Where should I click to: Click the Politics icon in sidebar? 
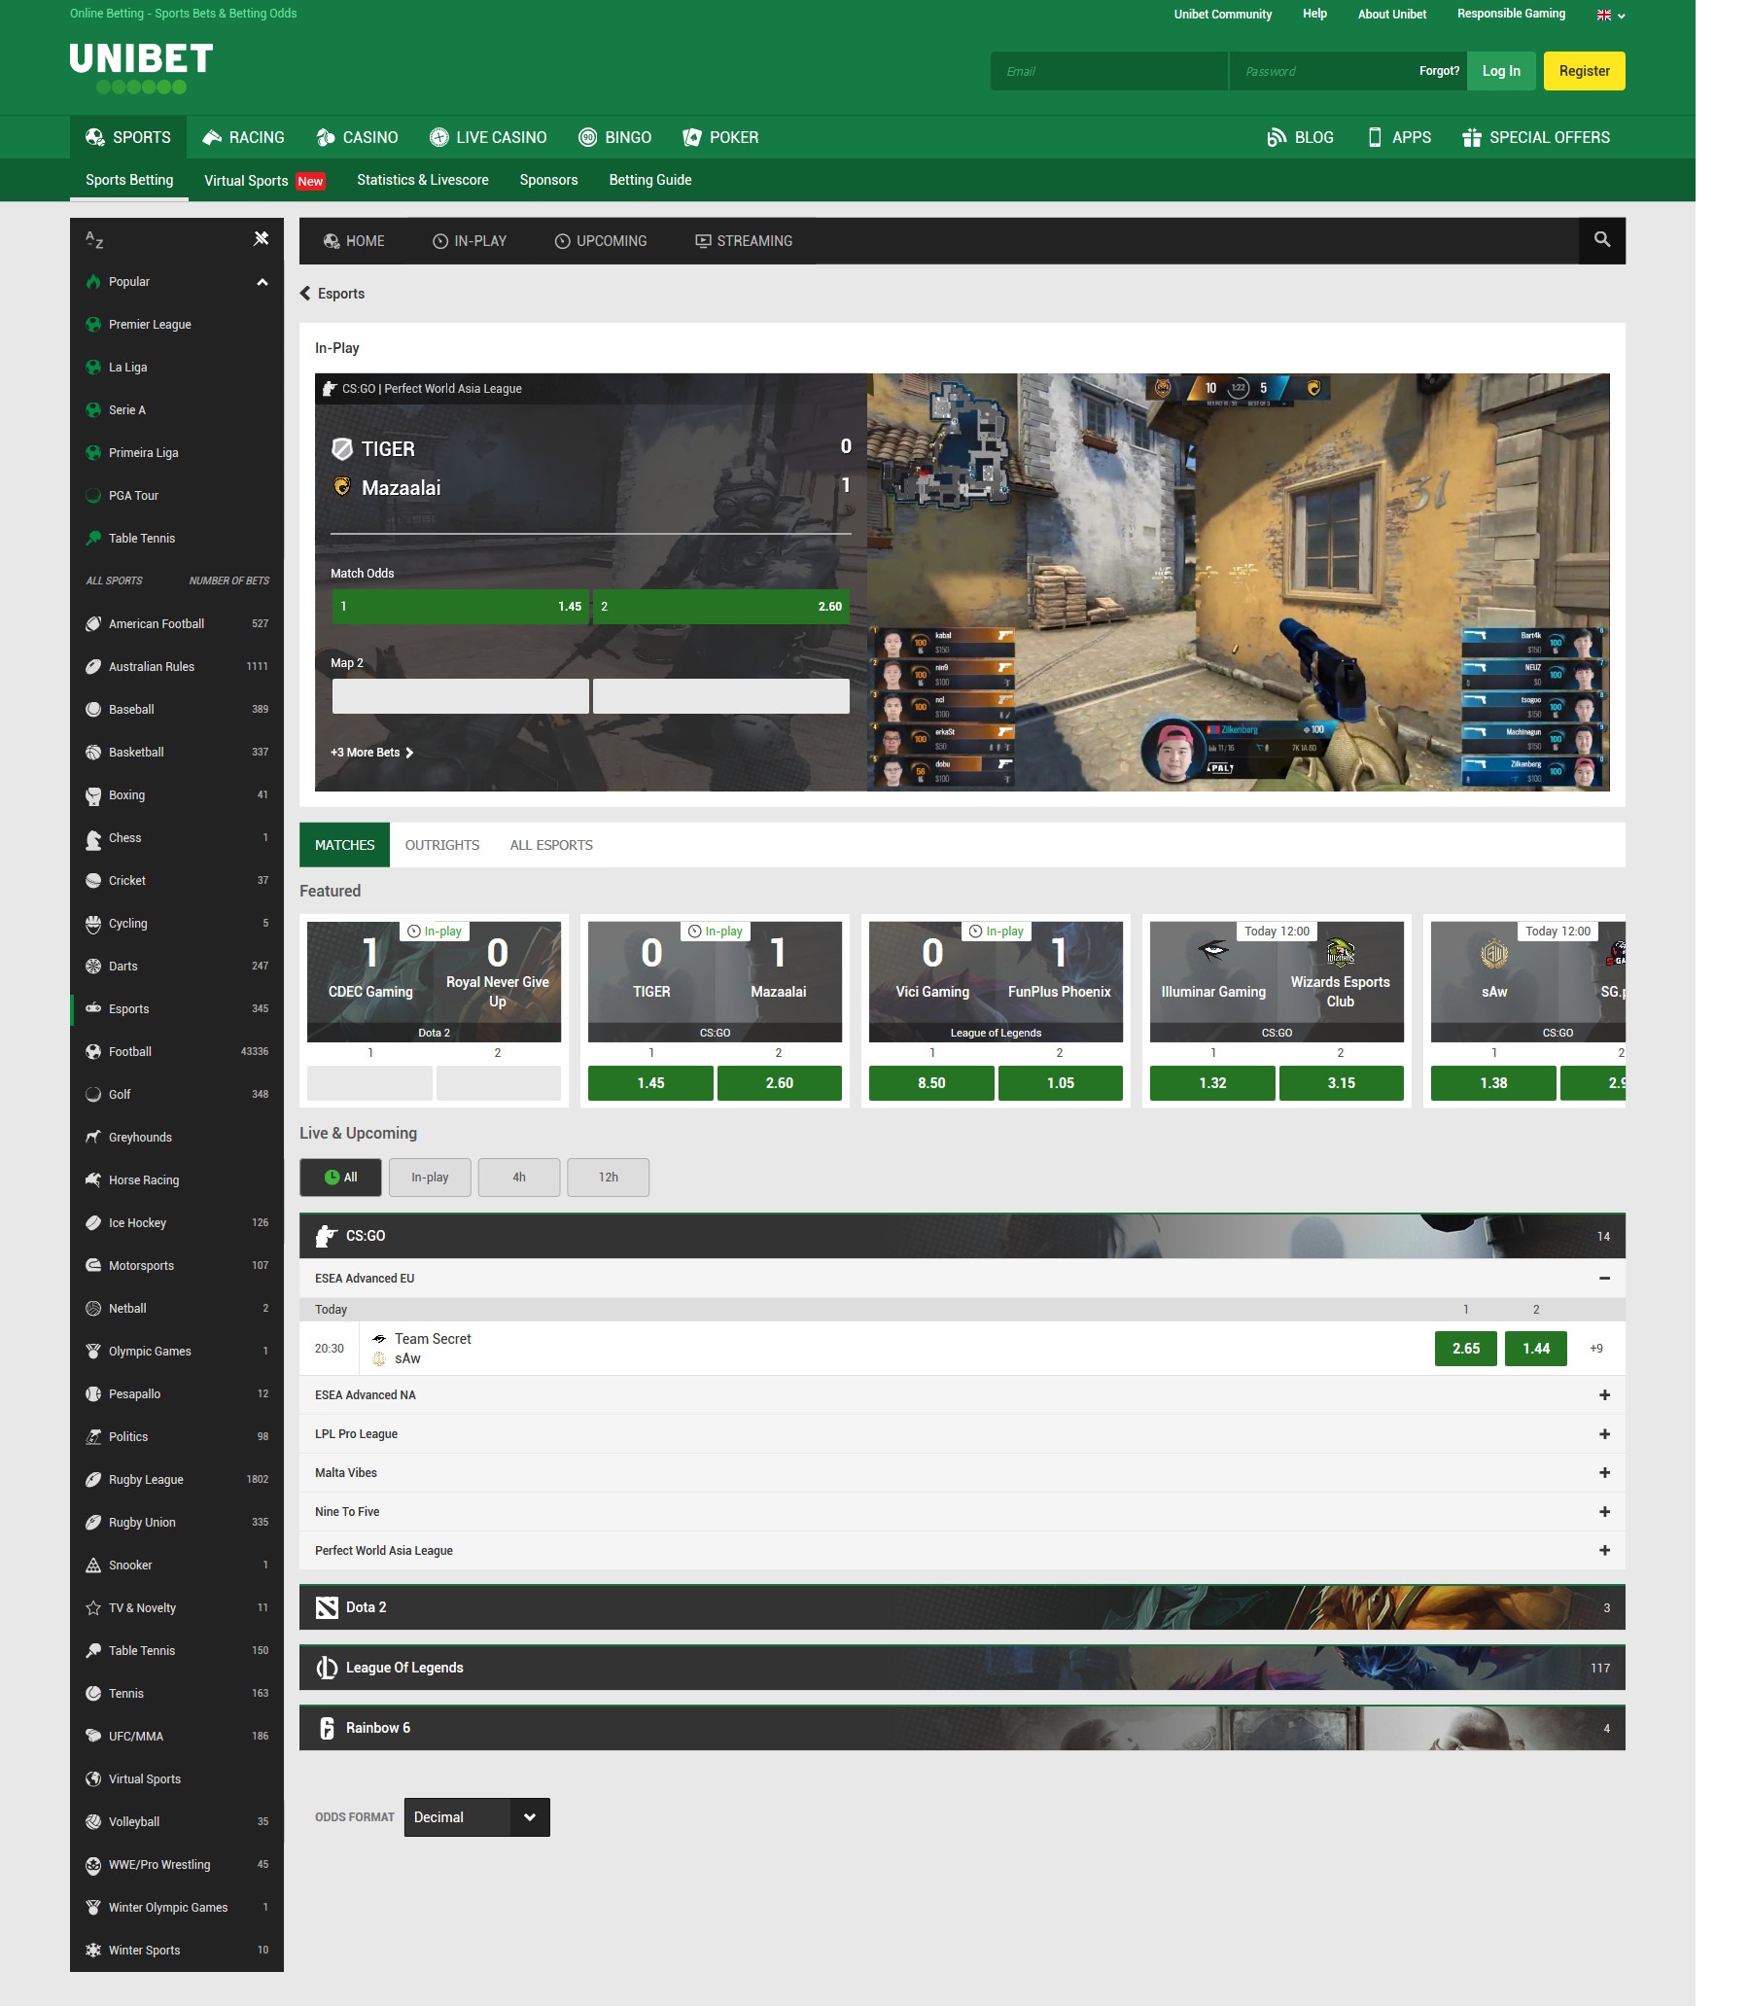pyautogui.click(x=92, y=1436)
